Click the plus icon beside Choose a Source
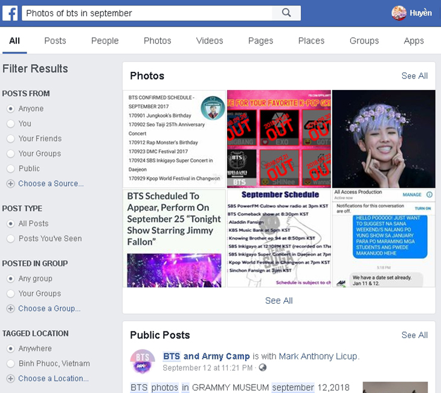 [10, 184]
